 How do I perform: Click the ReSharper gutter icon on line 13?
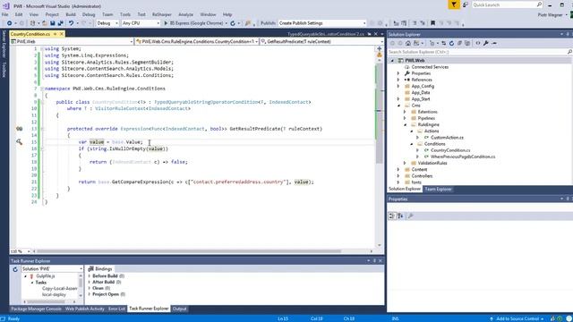click(x=20, y=129)
